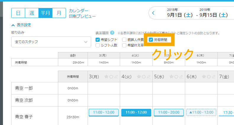Enable the 概算人件費 checkbox
This screenshot has height=125, width=234.
pyautogui.click(x=124, y=40)
